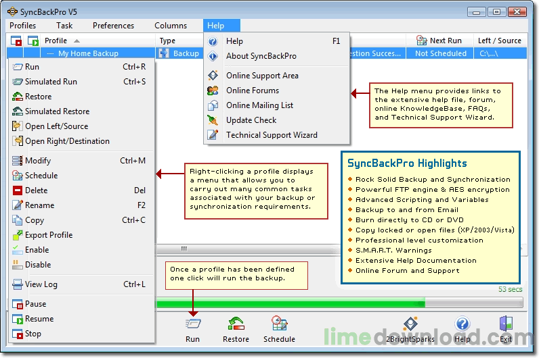Viewport: 539px width, 358px height.
Task: Click the run-status column header icon
Action: [x=33, y=41]
